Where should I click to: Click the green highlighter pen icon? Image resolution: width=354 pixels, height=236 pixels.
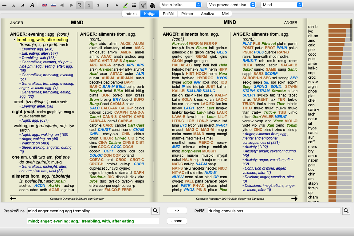pyautogui.click(x=125, y=5)
